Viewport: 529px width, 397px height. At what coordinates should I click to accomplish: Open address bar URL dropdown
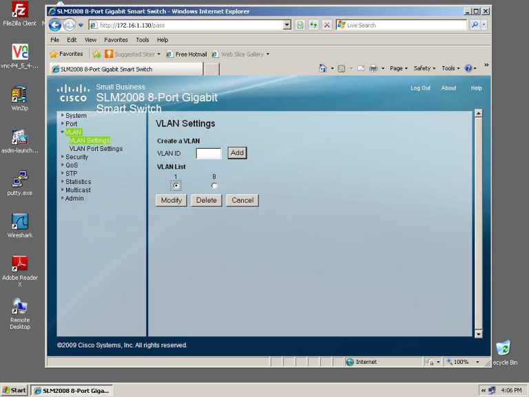pyautogui.click(x=287, y=25)
